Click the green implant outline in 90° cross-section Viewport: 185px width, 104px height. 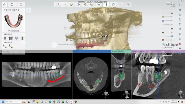[x=158, y=77]
